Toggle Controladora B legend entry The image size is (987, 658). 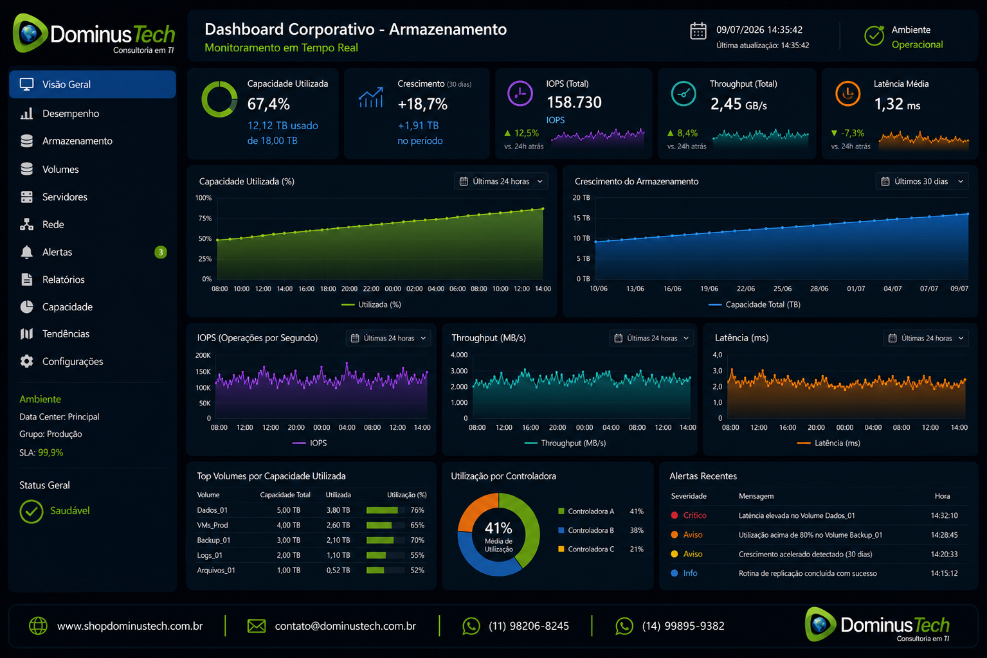[601, 530]
